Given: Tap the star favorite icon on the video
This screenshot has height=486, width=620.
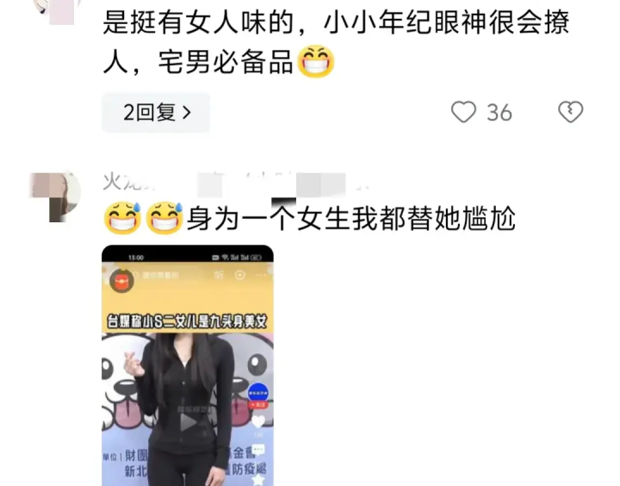Looking at the screenshot, I should click(x=258, y=480).
